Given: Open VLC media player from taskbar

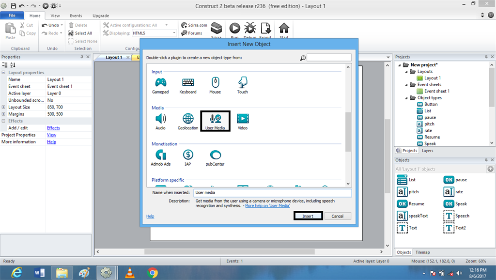Looking at the screenshot, I should coord(130,273).
